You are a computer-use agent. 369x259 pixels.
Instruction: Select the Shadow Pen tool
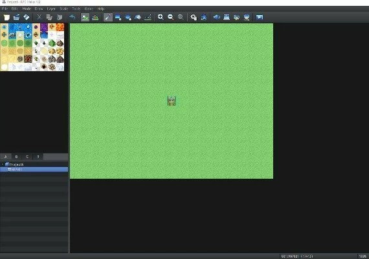pyautogui.click(x=148, y=17)
